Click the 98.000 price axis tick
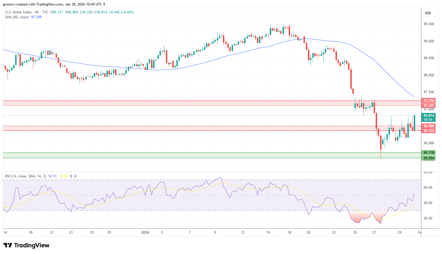The image size is (442, 254). tap(429, 75)
